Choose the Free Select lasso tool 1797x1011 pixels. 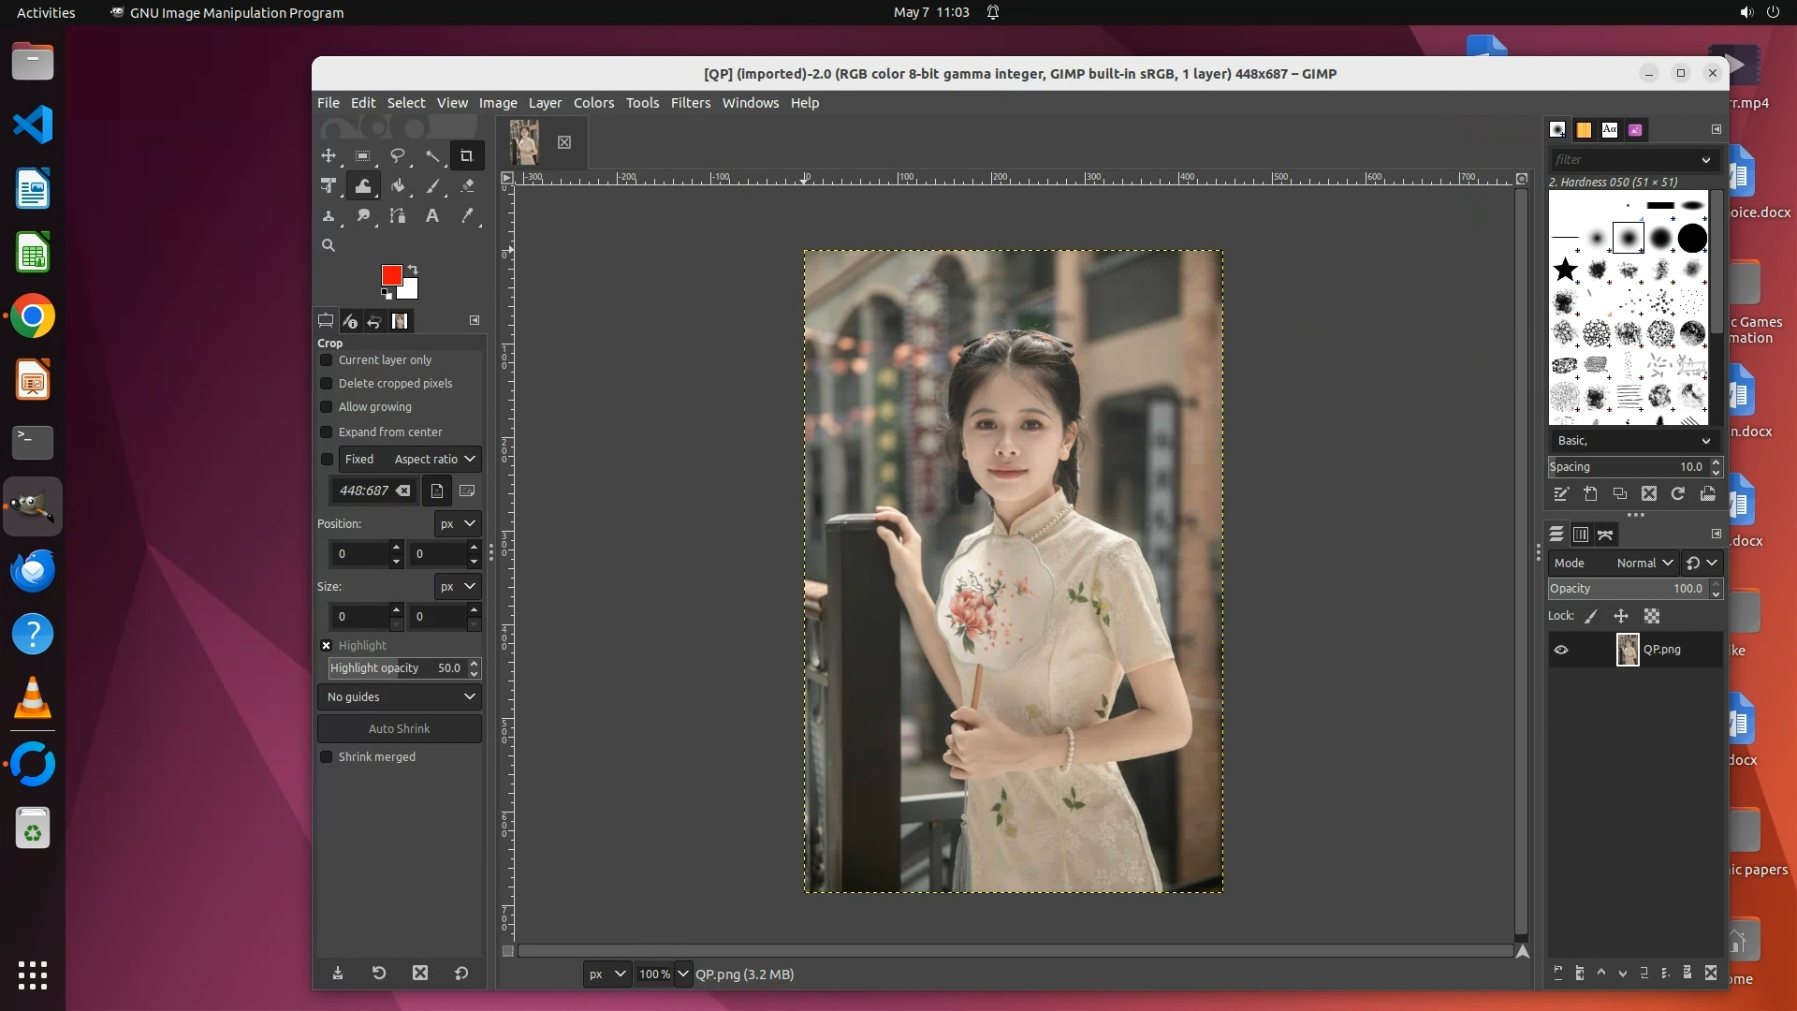coord(398,156)
